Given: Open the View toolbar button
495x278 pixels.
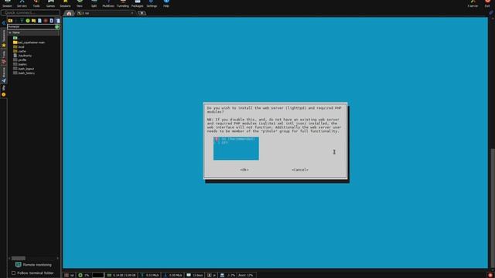Looking at the screenshot, I should [x=80, y=4].
